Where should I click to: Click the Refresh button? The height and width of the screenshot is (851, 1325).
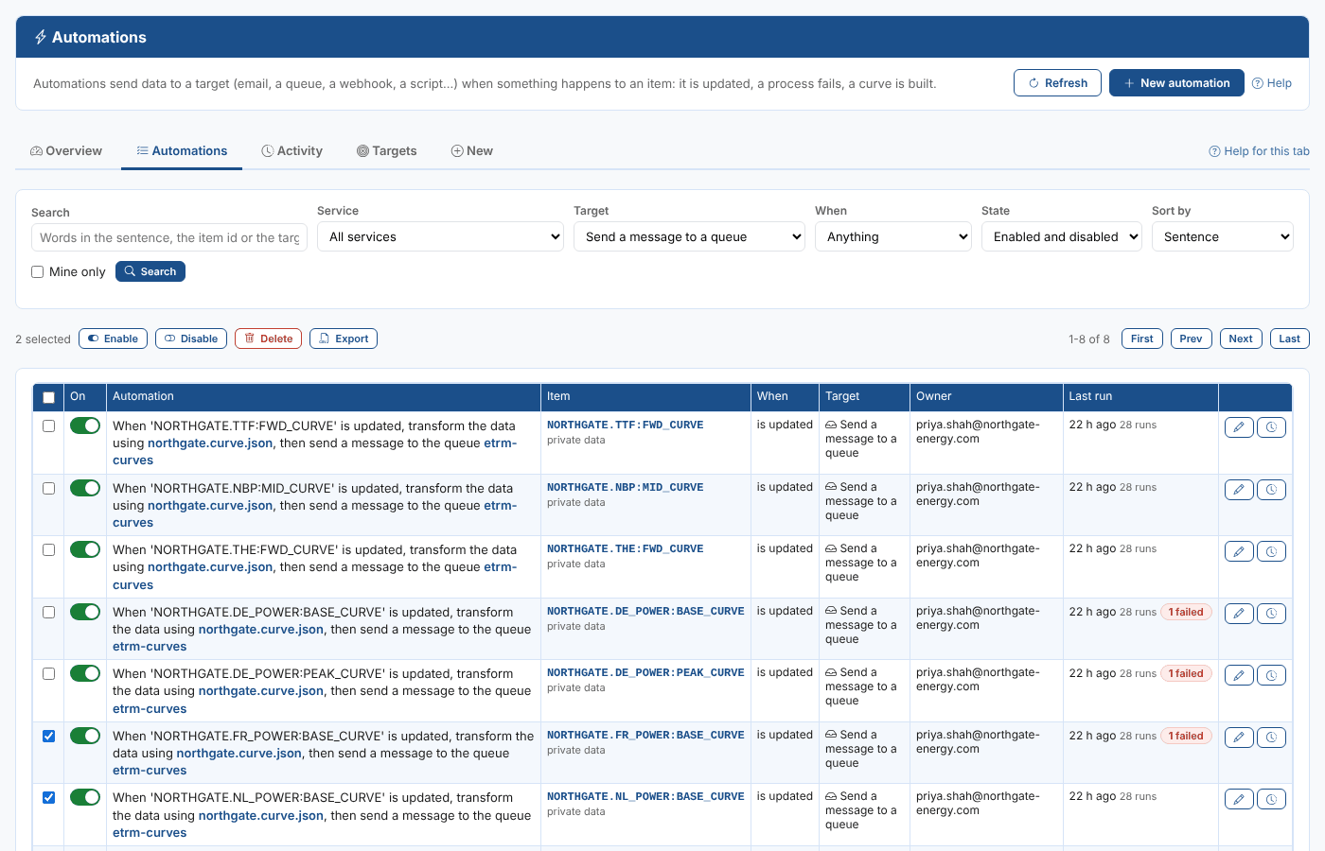[1057, 83]
